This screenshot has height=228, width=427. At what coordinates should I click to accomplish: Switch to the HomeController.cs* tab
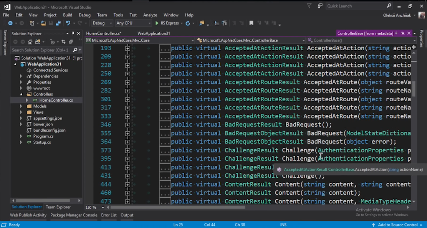(x=104, y=33)
